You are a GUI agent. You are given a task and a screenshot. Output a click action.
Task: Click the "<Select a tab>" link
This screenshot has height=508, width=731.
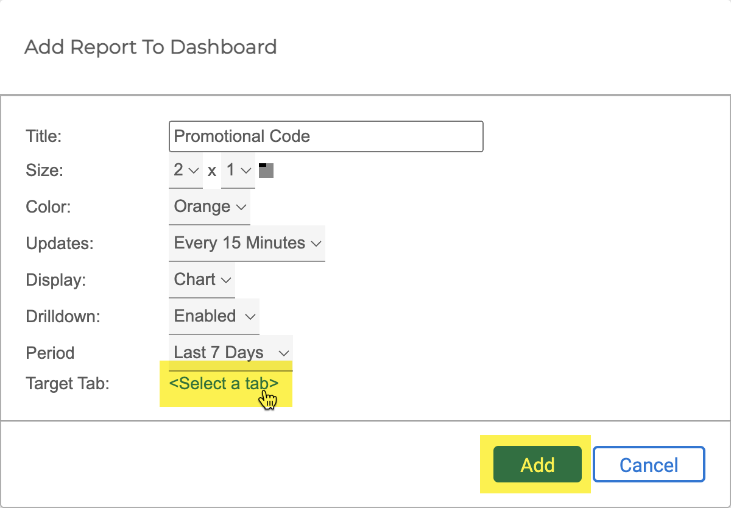224,384
